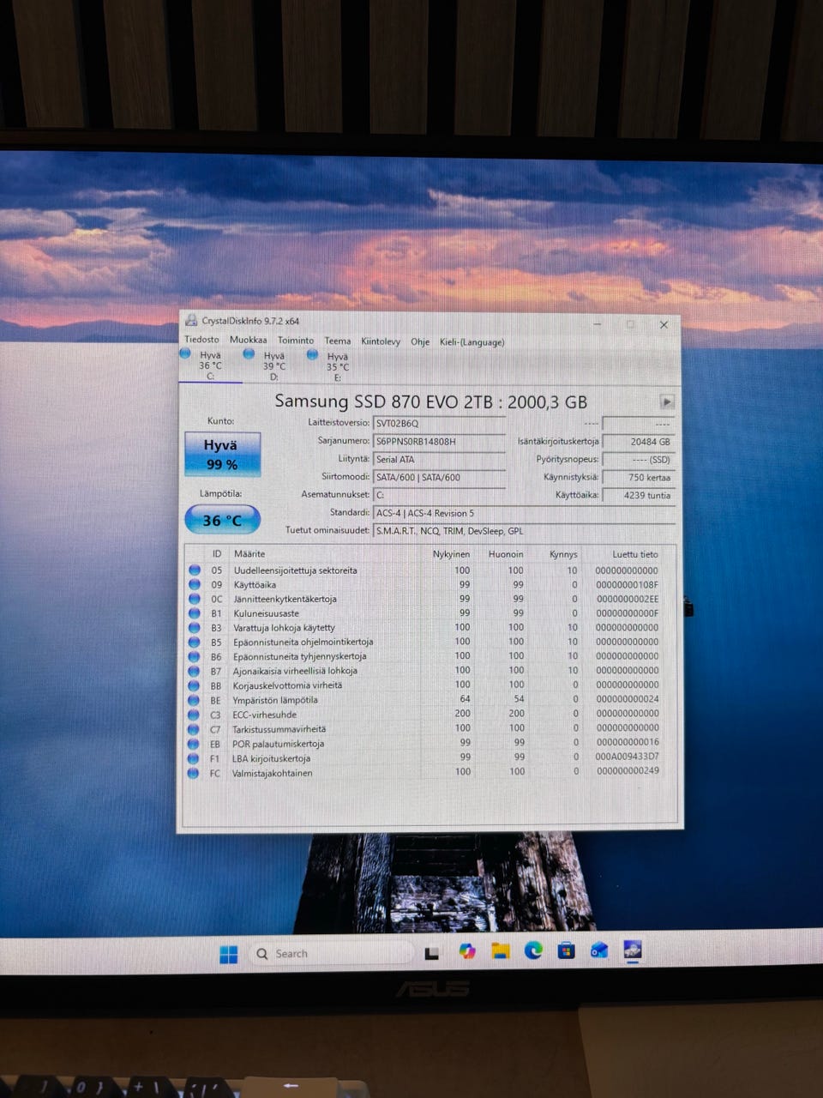Screen dimensions: 823x1098
Task: Click status orb for attribute C7
Action: coord(194,729)
